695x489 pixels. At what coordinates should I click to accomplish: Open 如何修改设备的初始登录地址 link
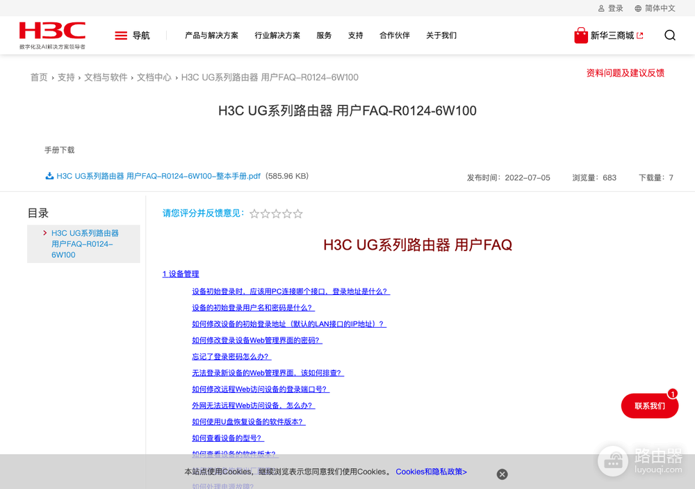point(289,324)
